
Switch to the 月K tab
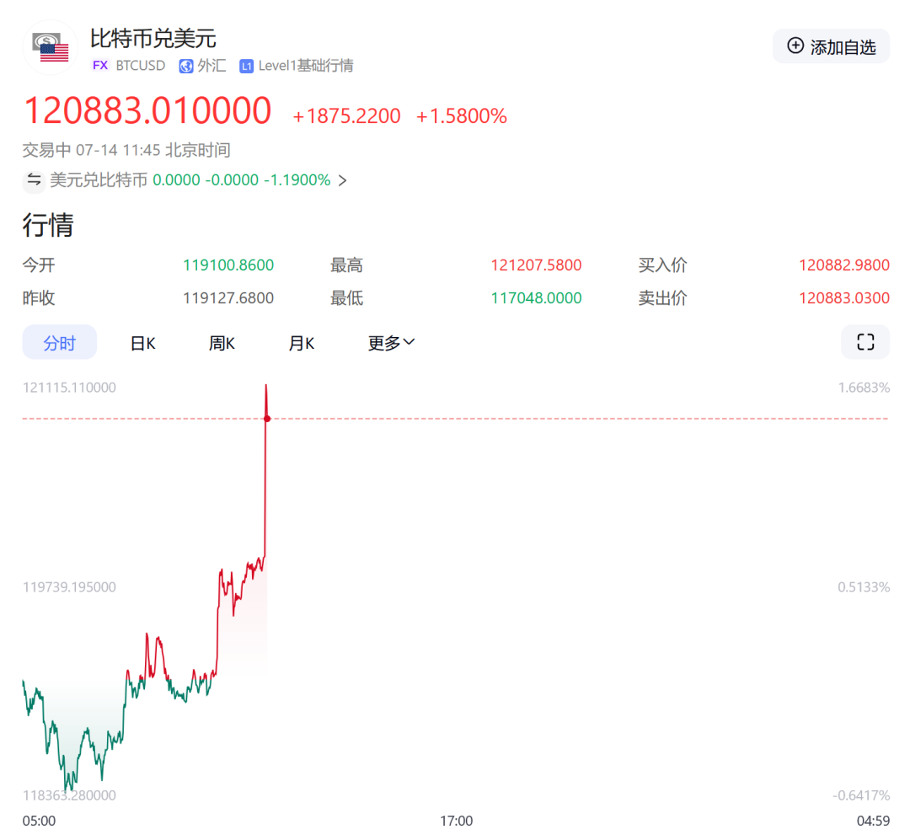(x=301, y=343)
